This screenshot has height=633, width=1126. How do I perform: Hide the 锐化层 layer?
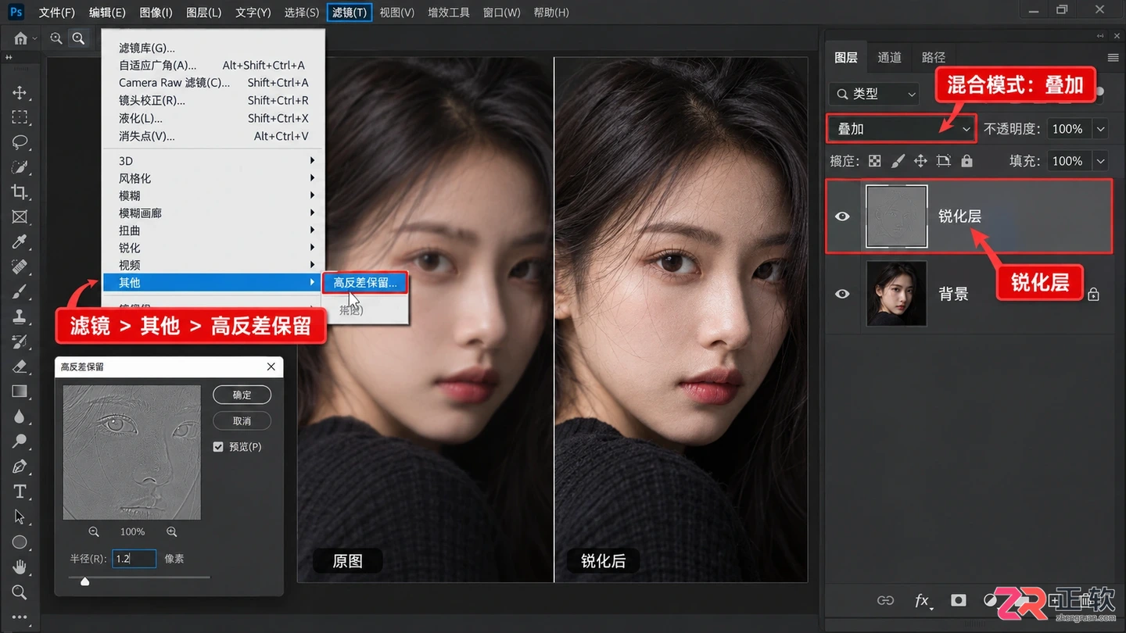[x=842, y=216]
